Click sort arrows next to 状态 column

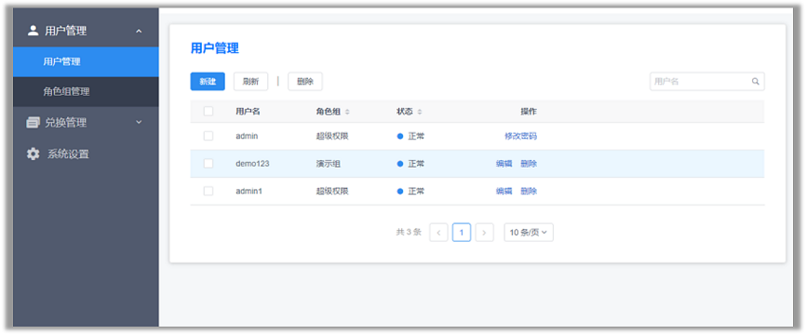click(420, 112)
